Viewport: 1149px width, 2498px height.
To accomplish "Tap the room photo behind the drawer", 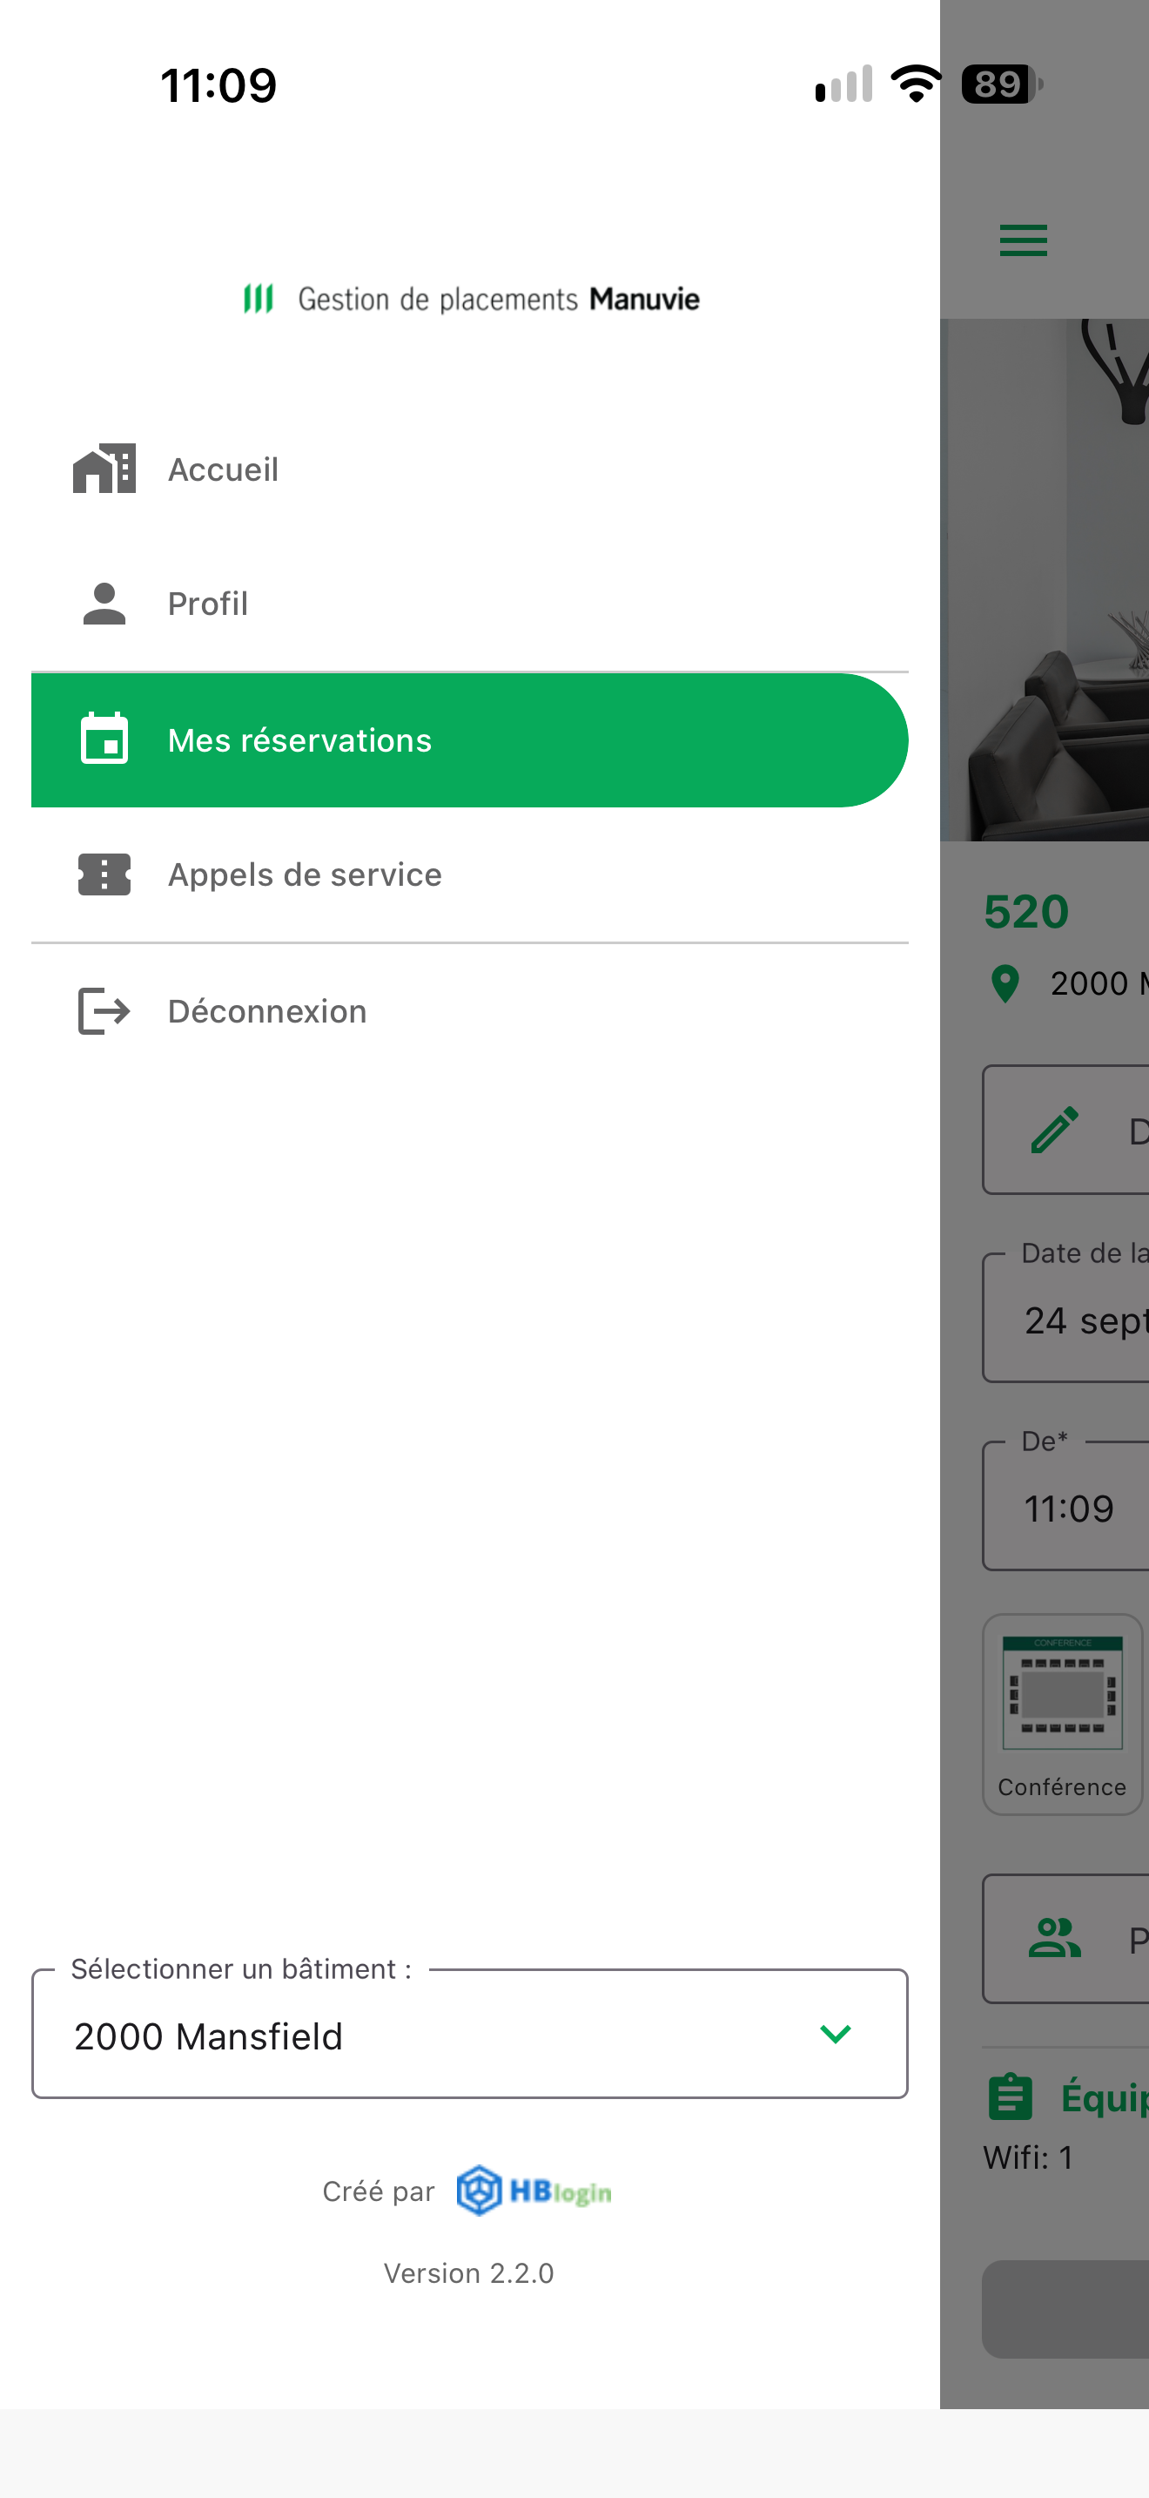I will tap(1045, 580).
